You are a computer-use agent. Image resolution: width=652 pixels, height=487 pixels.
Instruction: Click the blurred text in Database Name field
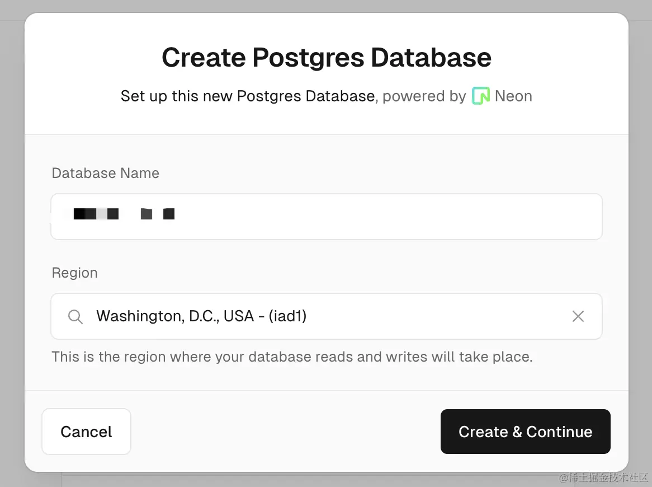tap(124, 214)
